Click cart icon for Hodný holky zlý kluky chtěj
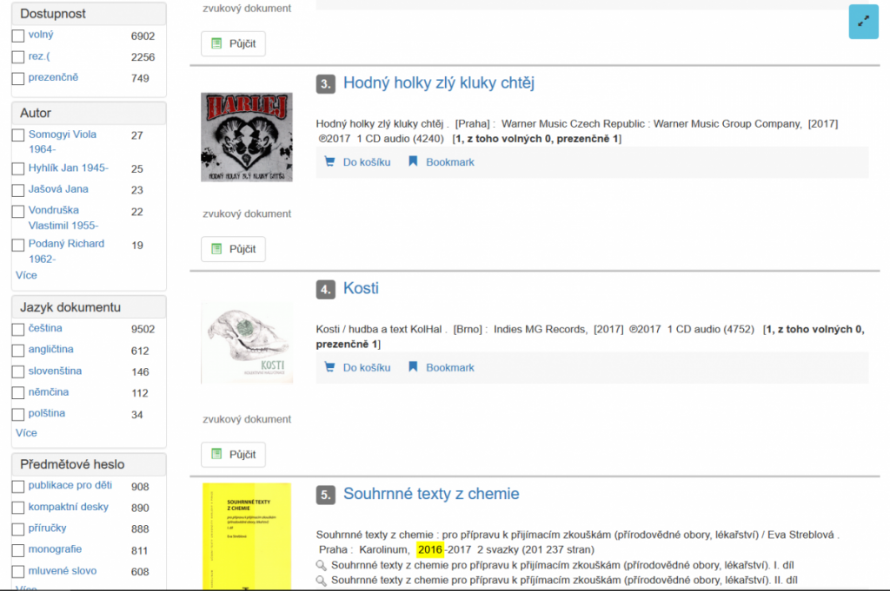The width and height of the screenshot is (890, 591). point(329,161)
